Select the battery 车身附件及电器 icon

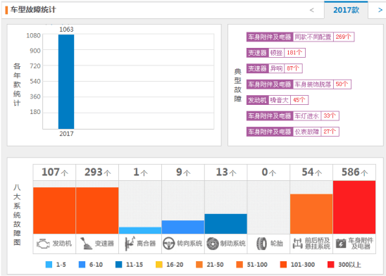tap(341, 244)
